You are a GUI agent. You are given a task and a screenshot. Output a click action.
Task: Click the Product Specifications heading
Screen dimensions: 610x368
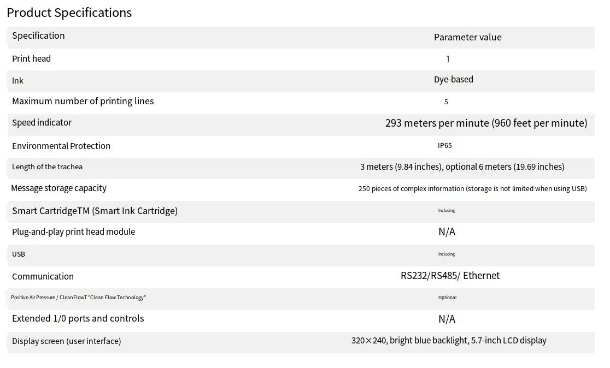(69, 13)
